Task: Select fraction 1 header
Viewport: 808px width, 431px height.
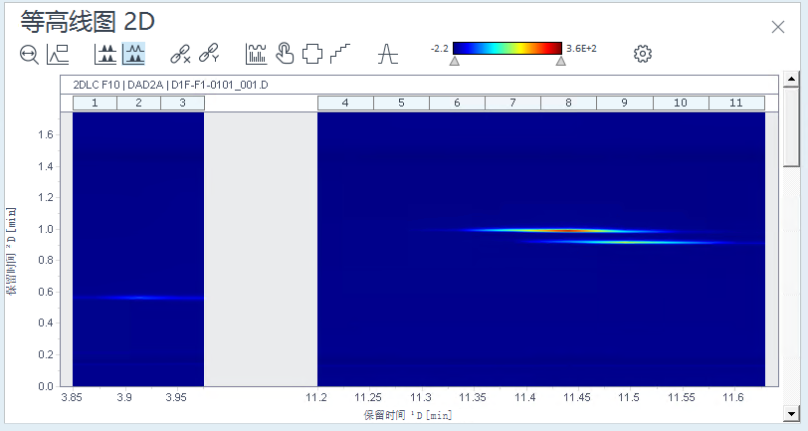Action: tap(95, 103)
